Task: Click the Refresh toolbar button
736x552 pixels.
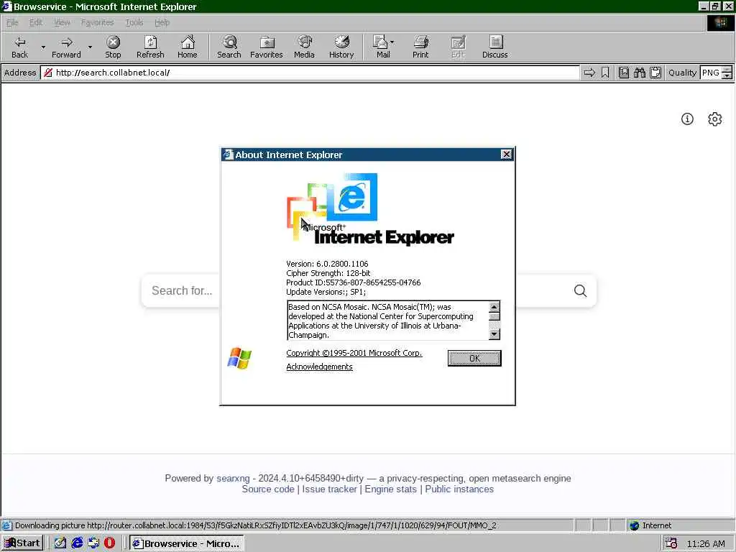Action: click(150, 47)
